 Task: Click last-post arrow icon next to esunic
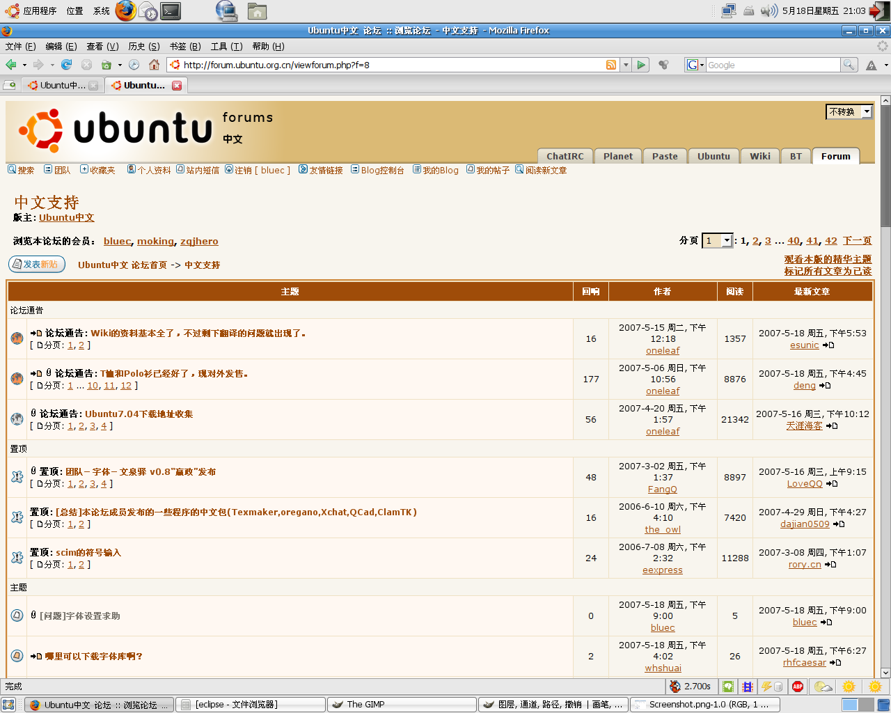[x=828, y=345]
